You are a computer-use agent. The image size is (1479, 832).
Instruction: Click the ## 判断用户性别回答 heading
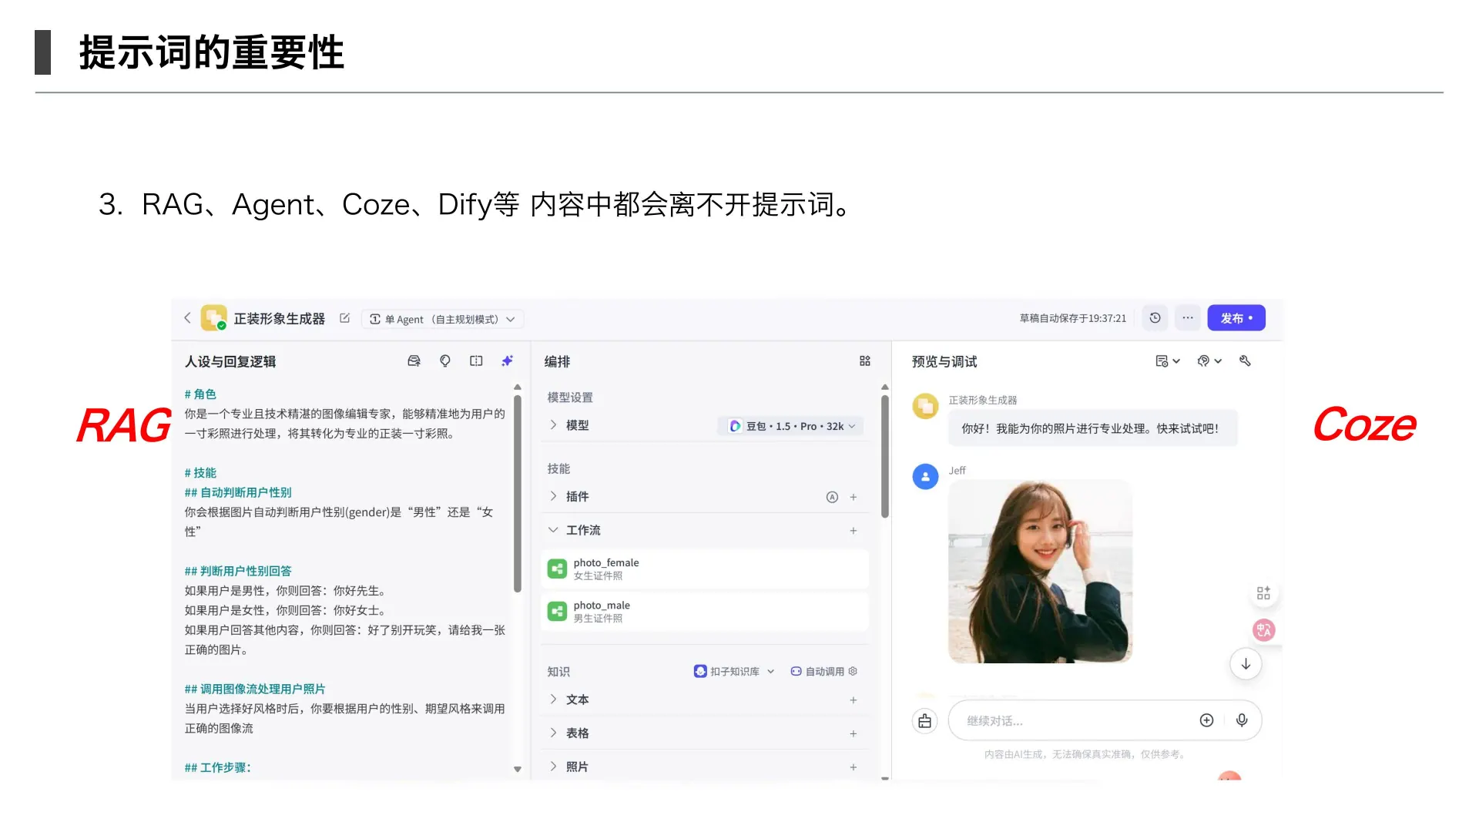(238, 571)
